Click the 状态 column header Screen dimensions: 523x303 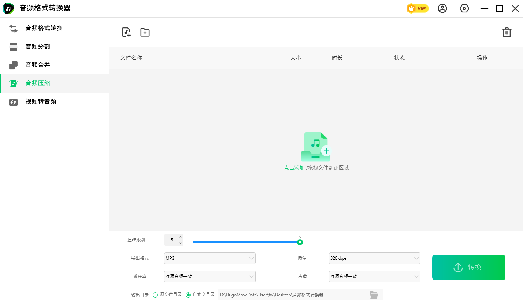point(400,58)
